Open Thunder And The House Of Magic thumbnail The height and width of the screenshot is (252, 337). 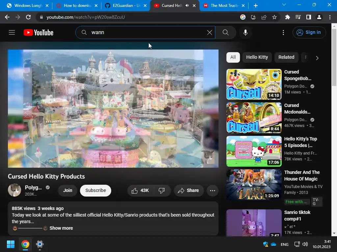tap(254, 185)
